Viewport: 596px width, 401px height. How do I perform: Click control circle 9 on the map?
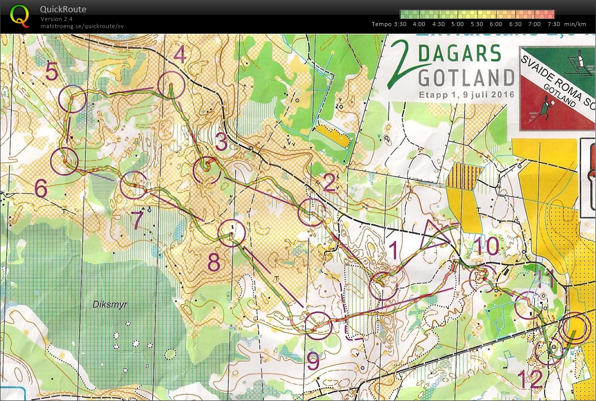pos(319,325)
